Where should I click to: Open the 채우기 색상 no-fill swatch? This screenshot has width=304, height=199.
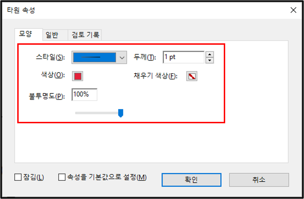192,76
